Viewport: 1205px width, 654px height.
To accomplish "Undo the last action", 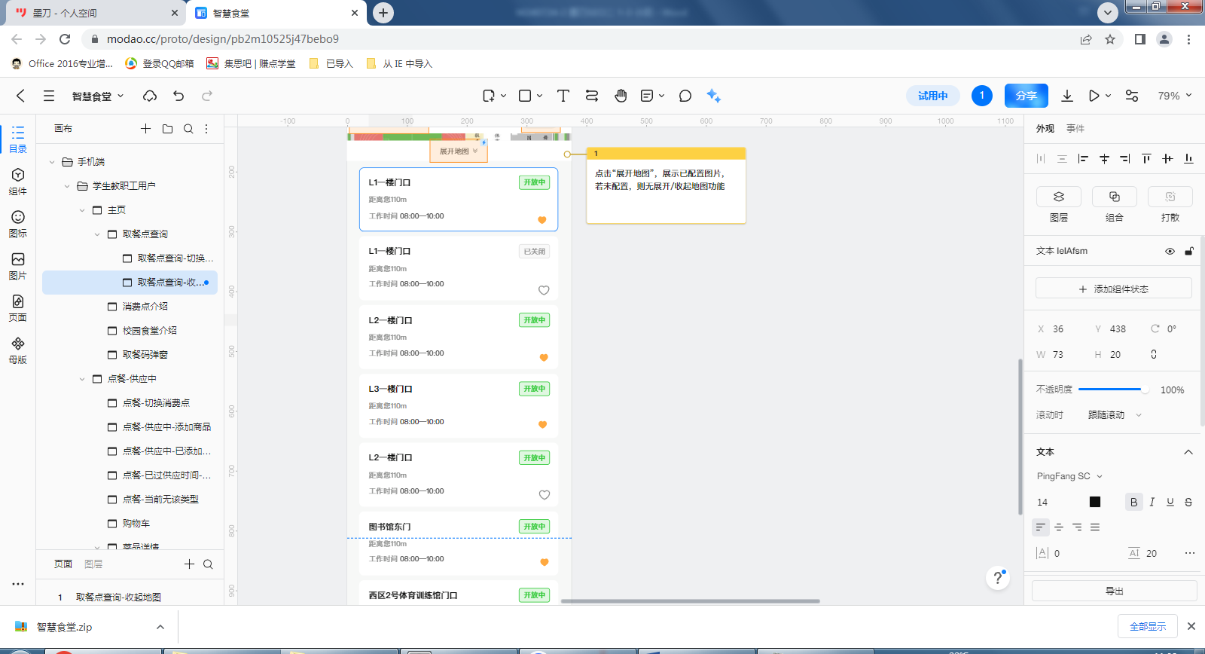I will pyautogui.click(x=178, y=96).
